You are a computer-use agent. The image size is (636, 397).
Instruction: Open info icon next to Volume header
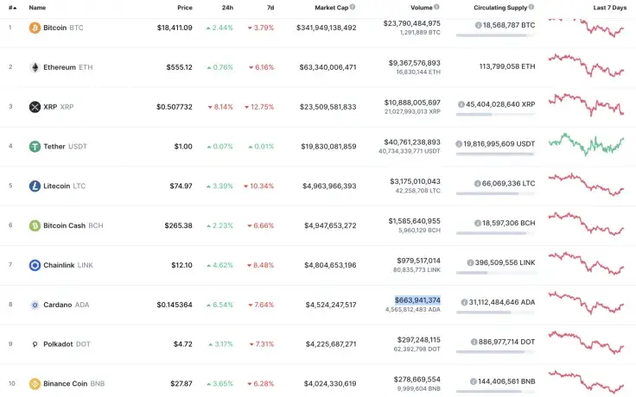click(x=437, y=7)
